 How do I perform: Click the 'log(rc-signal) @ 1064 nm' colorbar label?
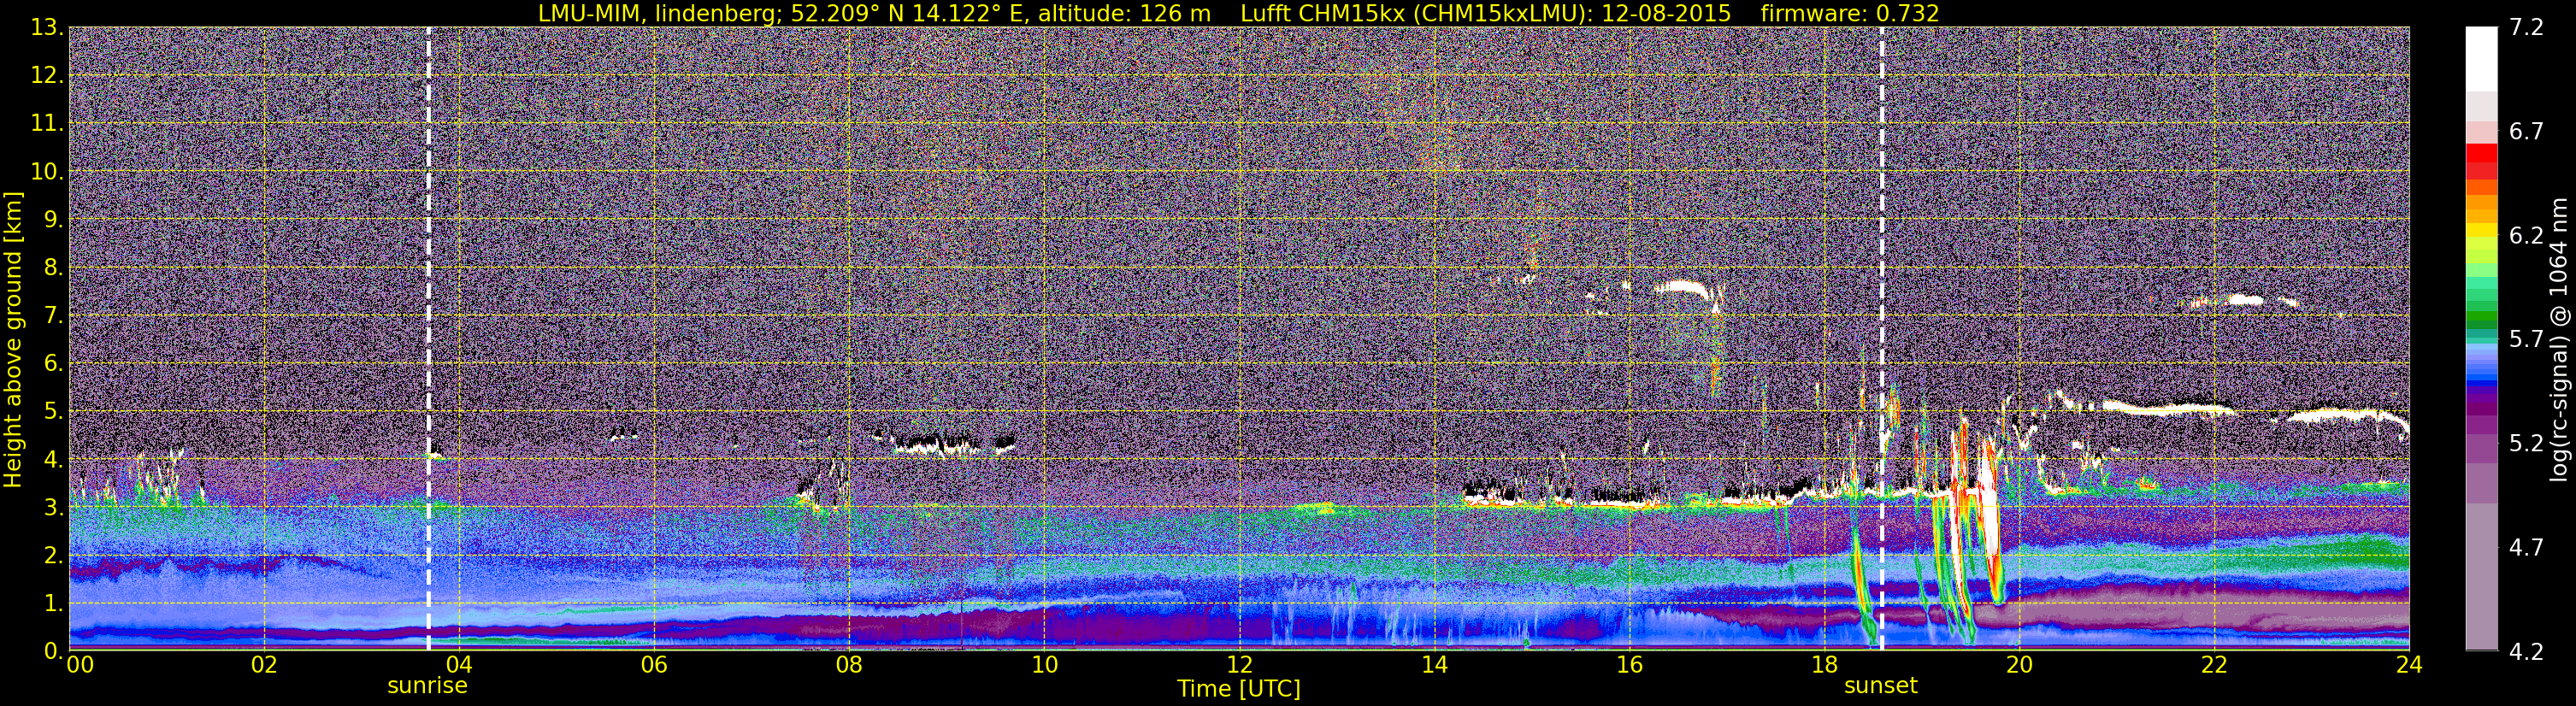pos(2558,340)
